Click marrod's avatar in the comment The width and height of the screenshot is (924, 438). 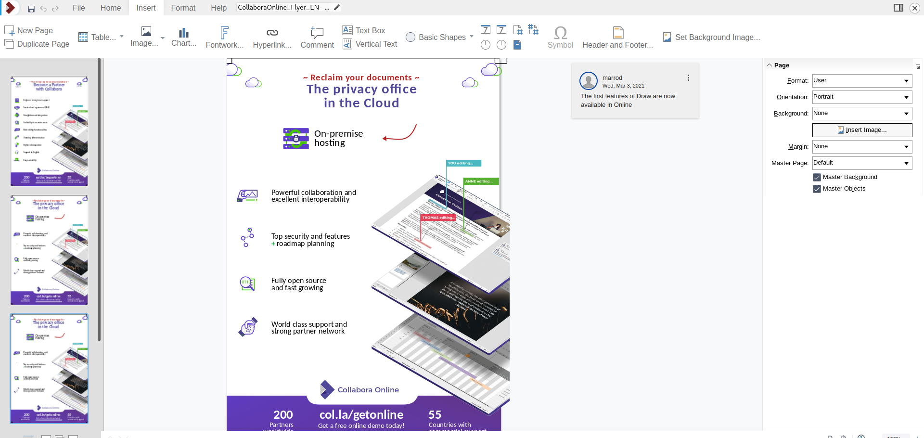click(589, 81)
